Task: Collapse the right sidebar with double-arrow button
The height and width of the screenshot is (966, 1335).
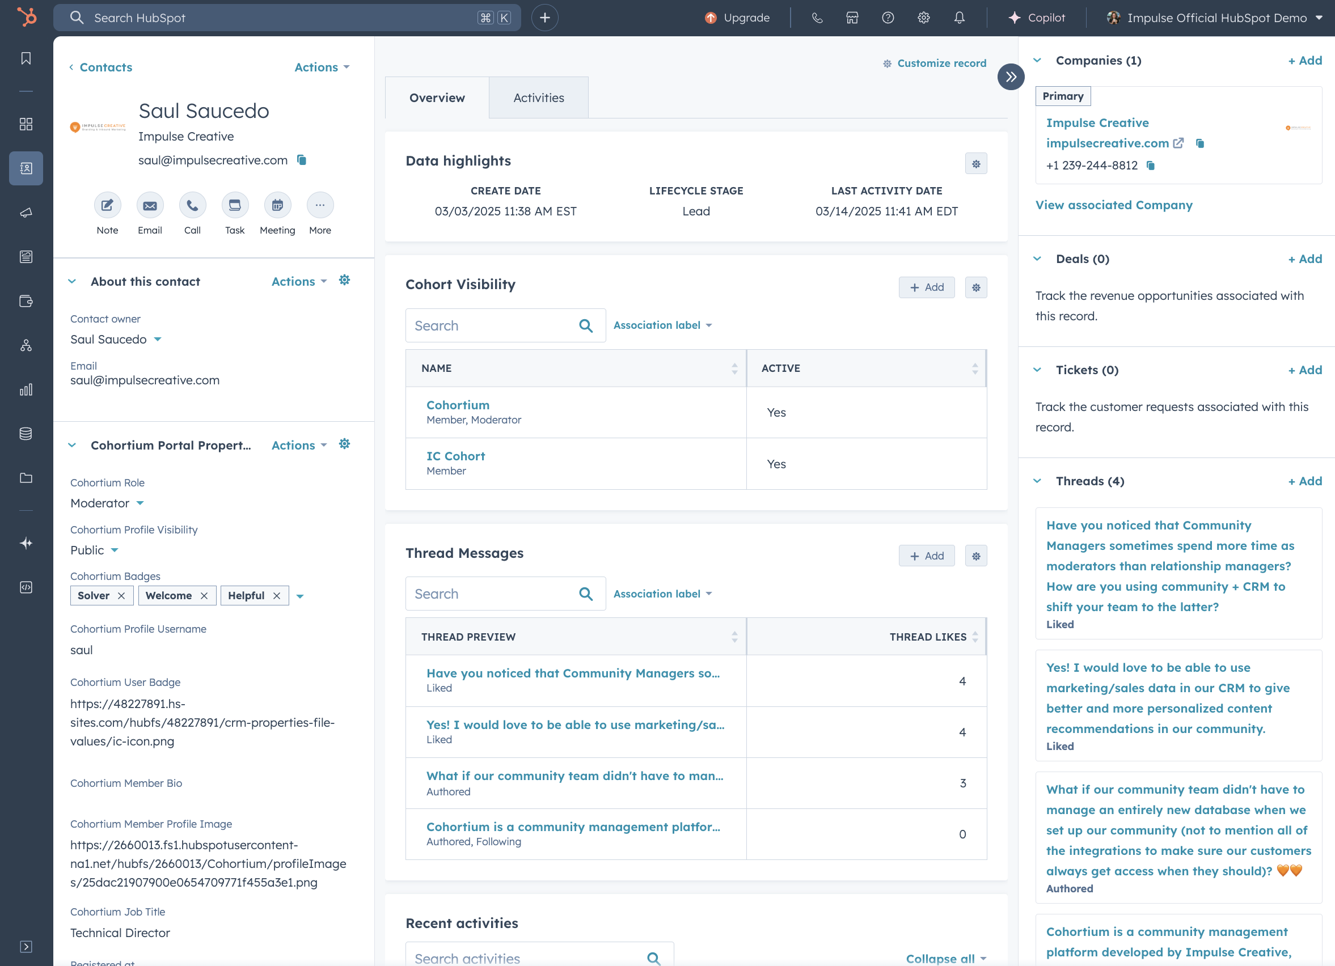Action: (x=1011, y=77)
